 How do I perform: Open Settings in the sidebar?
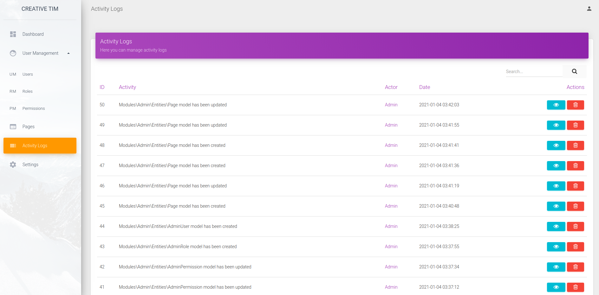pyautogui.click(x=40, y=165)
